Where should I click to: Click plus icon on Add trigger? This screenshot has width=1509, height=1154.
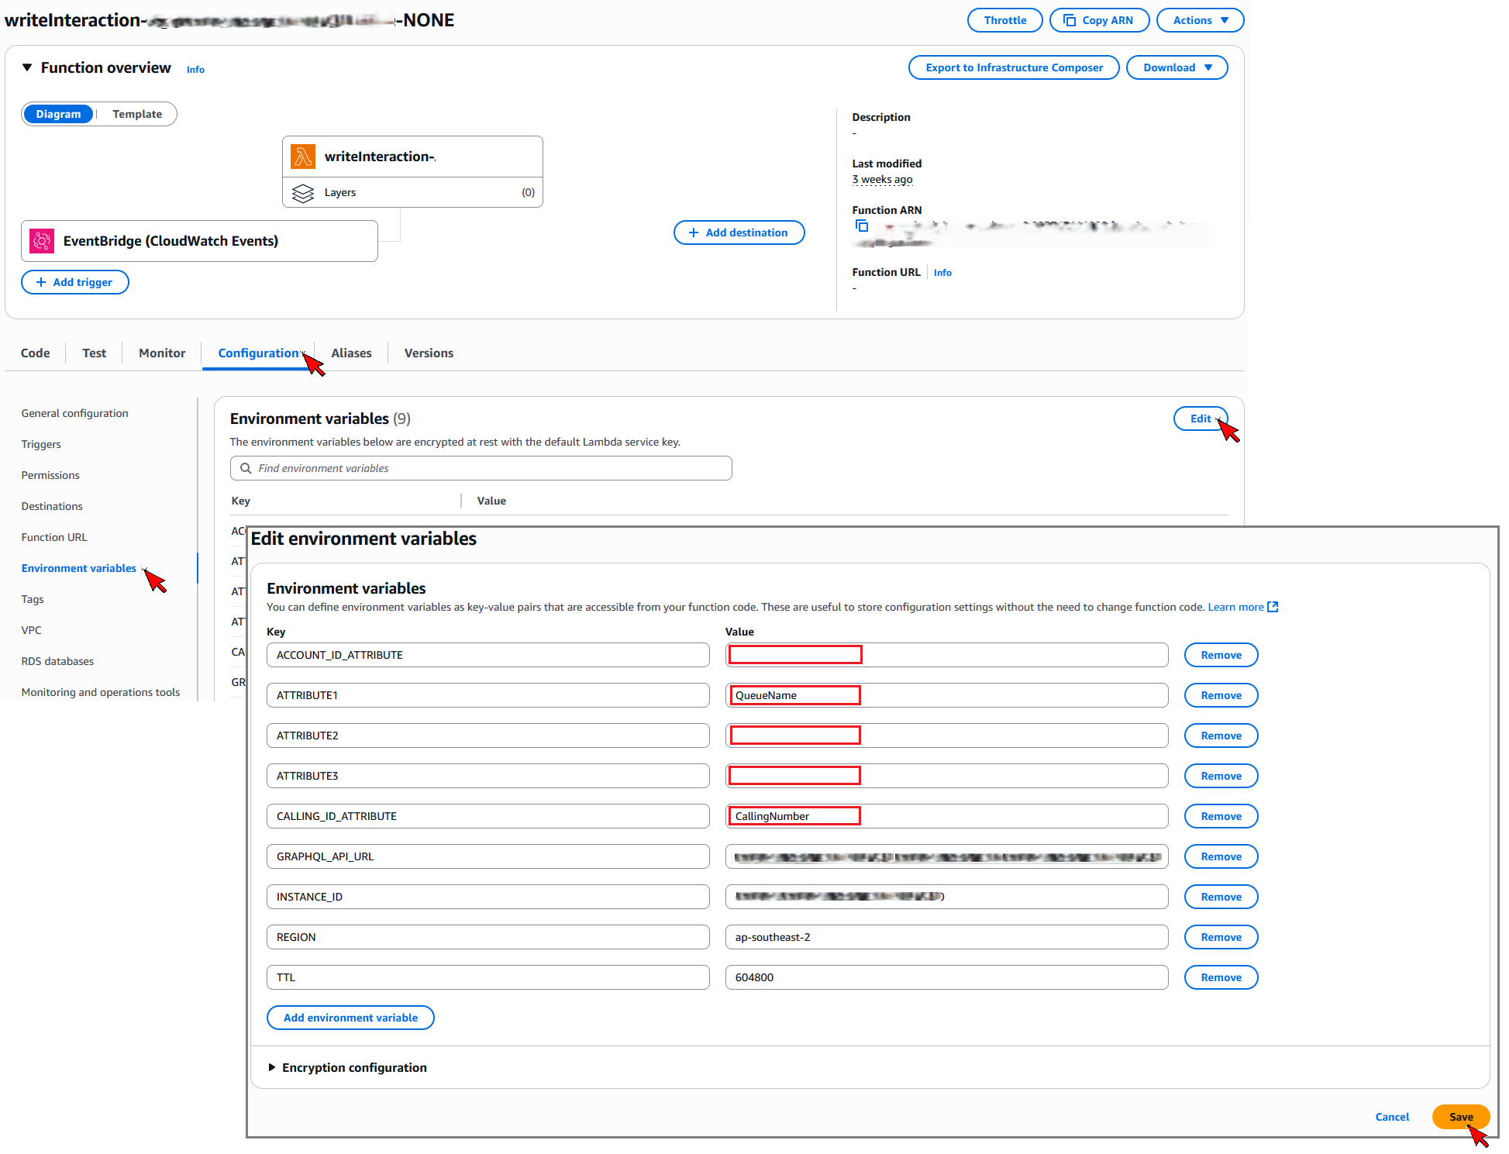(41, 282)
